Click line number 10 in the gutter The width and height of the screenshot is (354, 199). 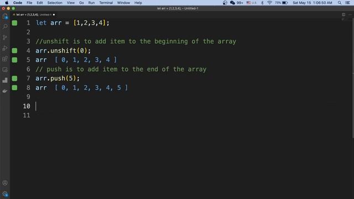(x=27, y=106)
